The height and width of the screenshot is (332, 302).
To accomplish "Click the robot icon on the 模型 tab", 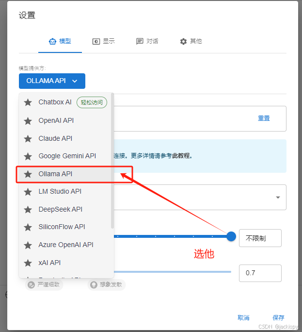I will (52, 41).
